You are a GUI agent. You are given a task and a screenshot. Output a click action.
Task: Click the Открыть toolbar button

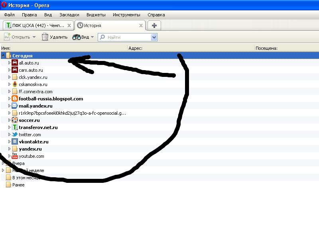coord(17,37)
